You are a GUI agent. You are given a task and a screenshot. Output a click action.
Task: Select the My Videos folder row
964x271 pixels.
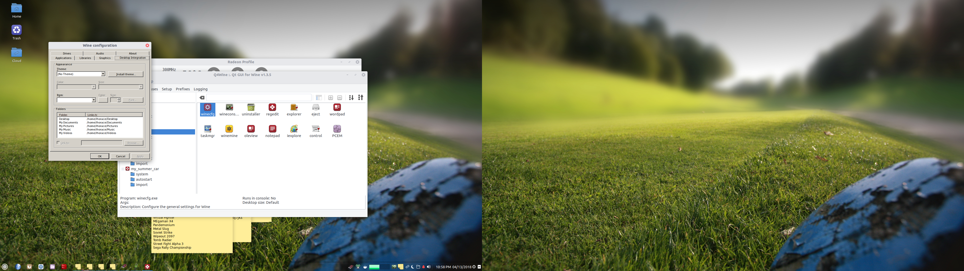[x=100, y=133]
